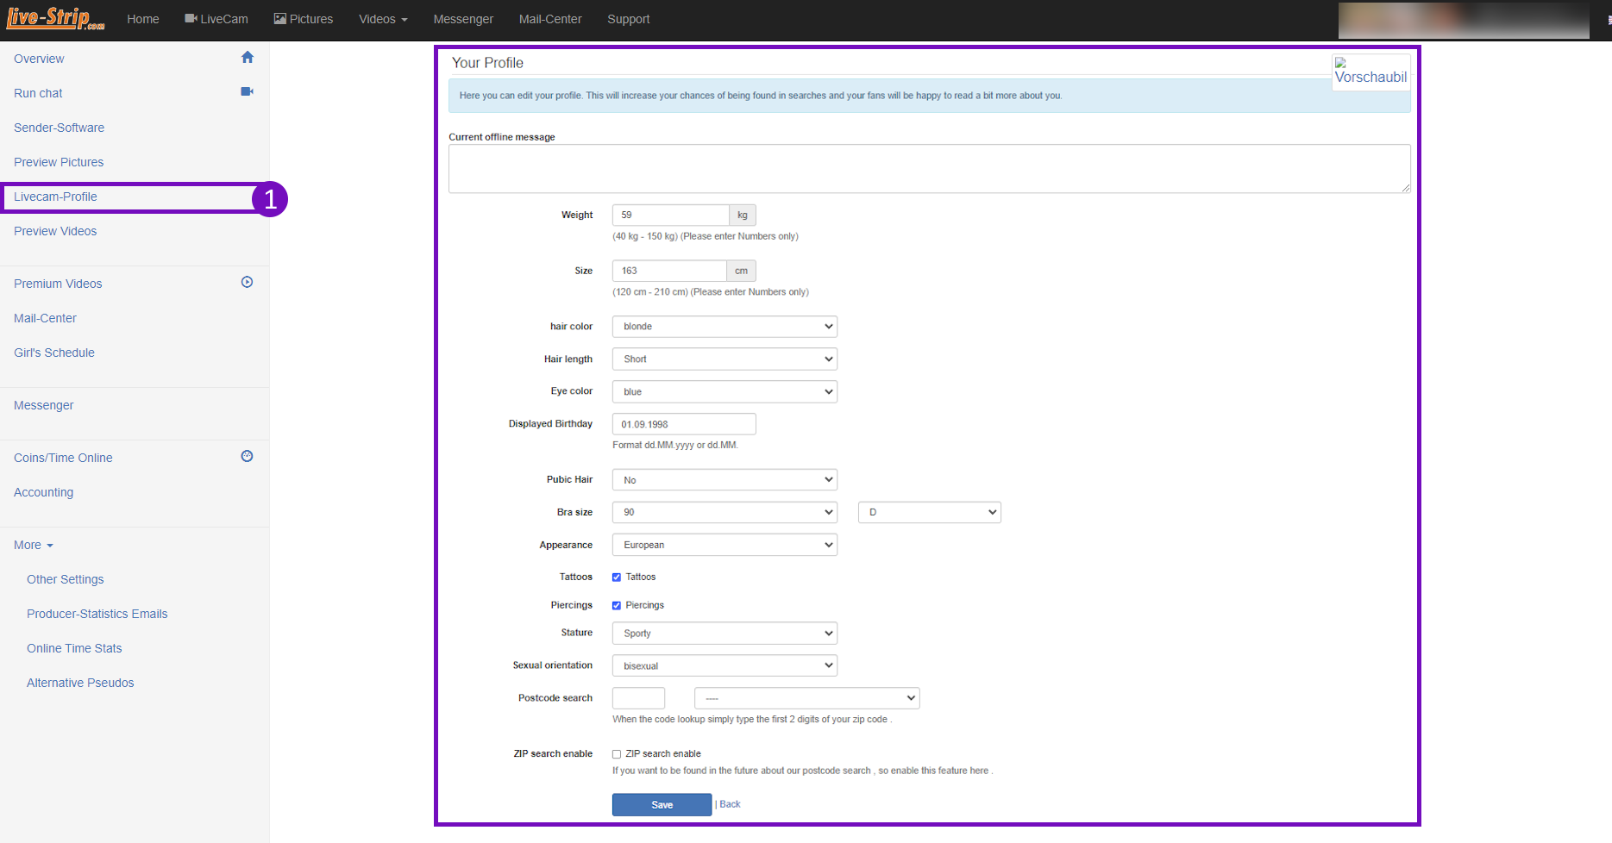This screenshot has height=843, width=1612.
Task: Click the blue Save button
Action: (x=662, y=804)
